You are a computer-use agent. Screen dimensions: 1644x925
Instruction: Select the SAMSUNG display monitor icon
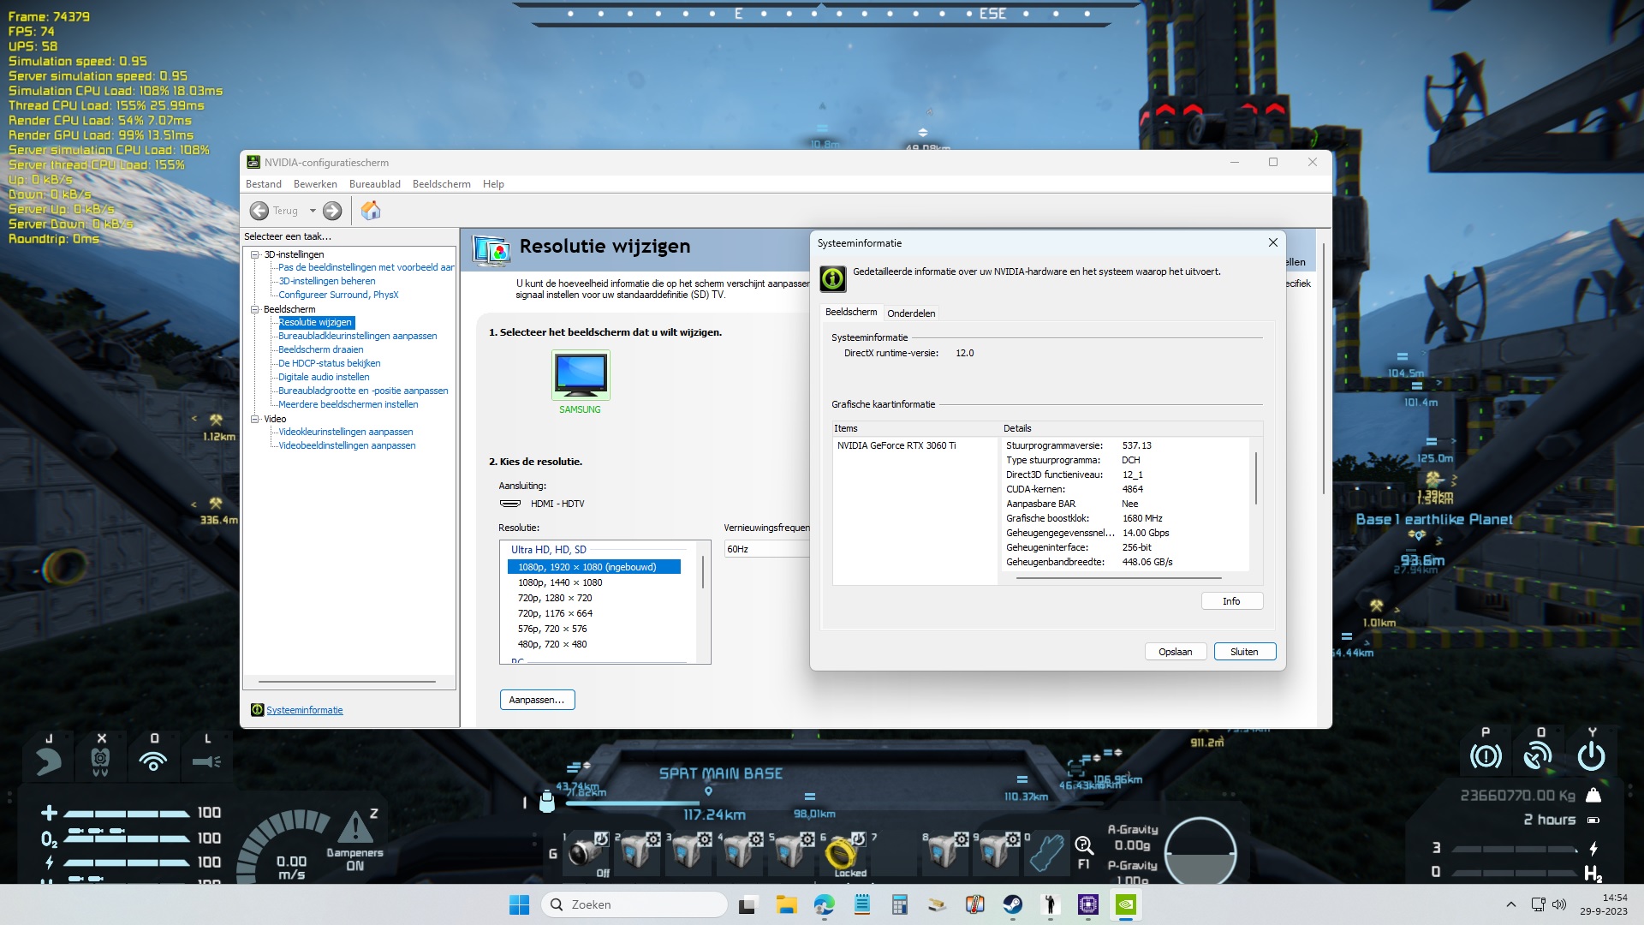(581, 375)
